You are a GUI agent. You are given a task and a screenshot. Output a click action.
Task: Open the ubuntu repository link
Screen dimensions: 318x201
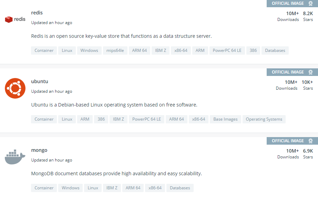point(40,81)
